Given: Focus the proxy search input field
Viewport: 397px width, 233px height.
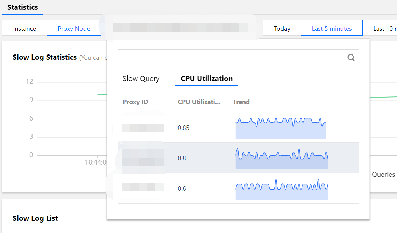Looking at the screenshot, I should click(231, 57).
